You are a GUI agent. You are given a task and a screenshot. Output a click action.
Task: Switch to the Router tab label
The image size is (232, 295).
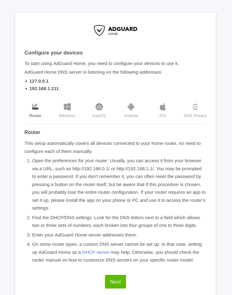click(x=35, y=116)
